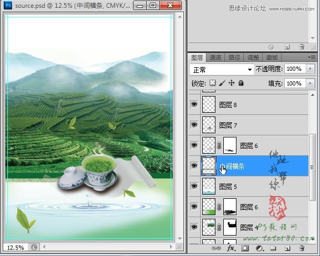Click the down arrow in the upper panel scrollbar
The height and width of the screenshot is (256, 320).
[313, 38]
